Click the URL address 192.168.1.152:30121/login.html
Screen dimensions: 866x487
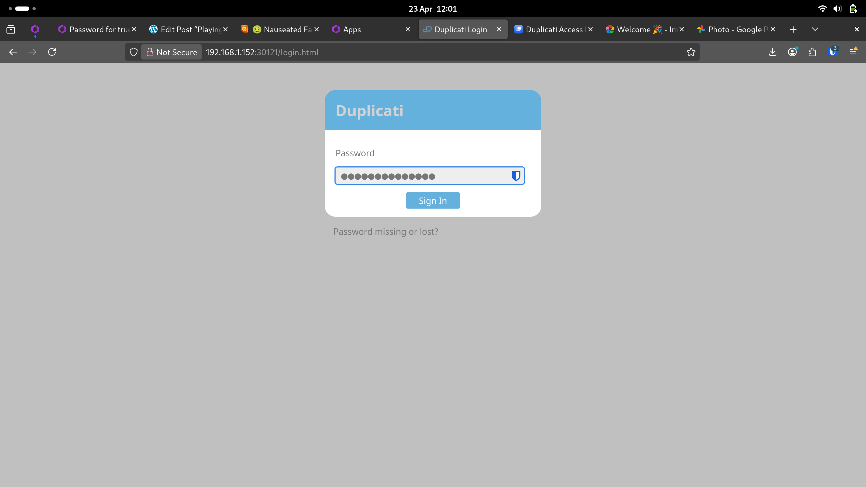point(262,52)
